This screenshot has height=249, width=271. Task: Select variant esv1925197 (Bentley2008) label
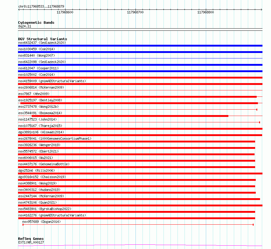pos(40,100)
